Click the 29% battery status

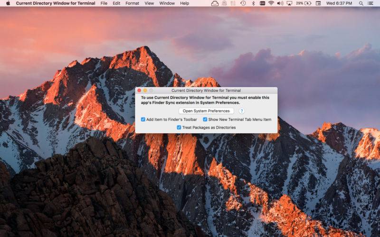click(x=304, y=3)
